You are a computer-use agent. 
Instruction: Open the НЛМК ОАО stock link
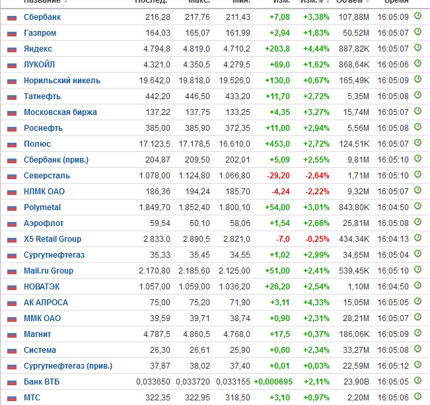click(x=44, y=192)
